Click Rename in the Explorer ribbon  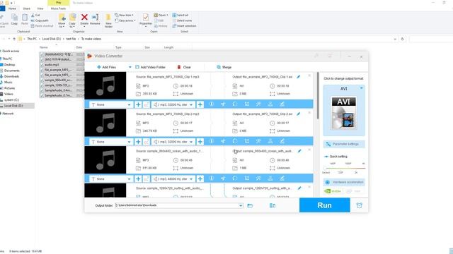95,19
